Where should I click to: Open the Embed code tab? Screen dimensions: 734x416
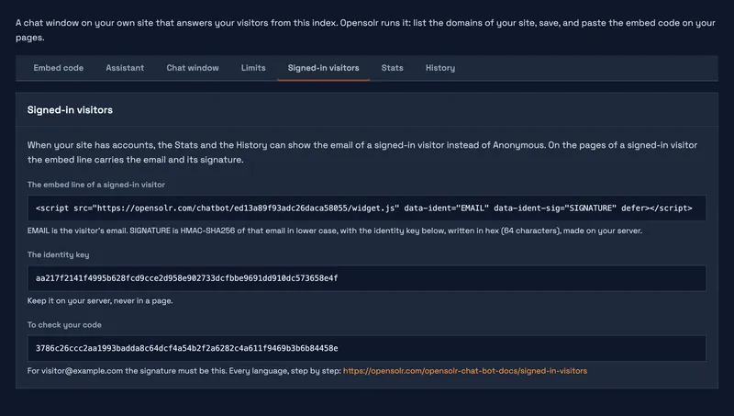click(59, 68)
